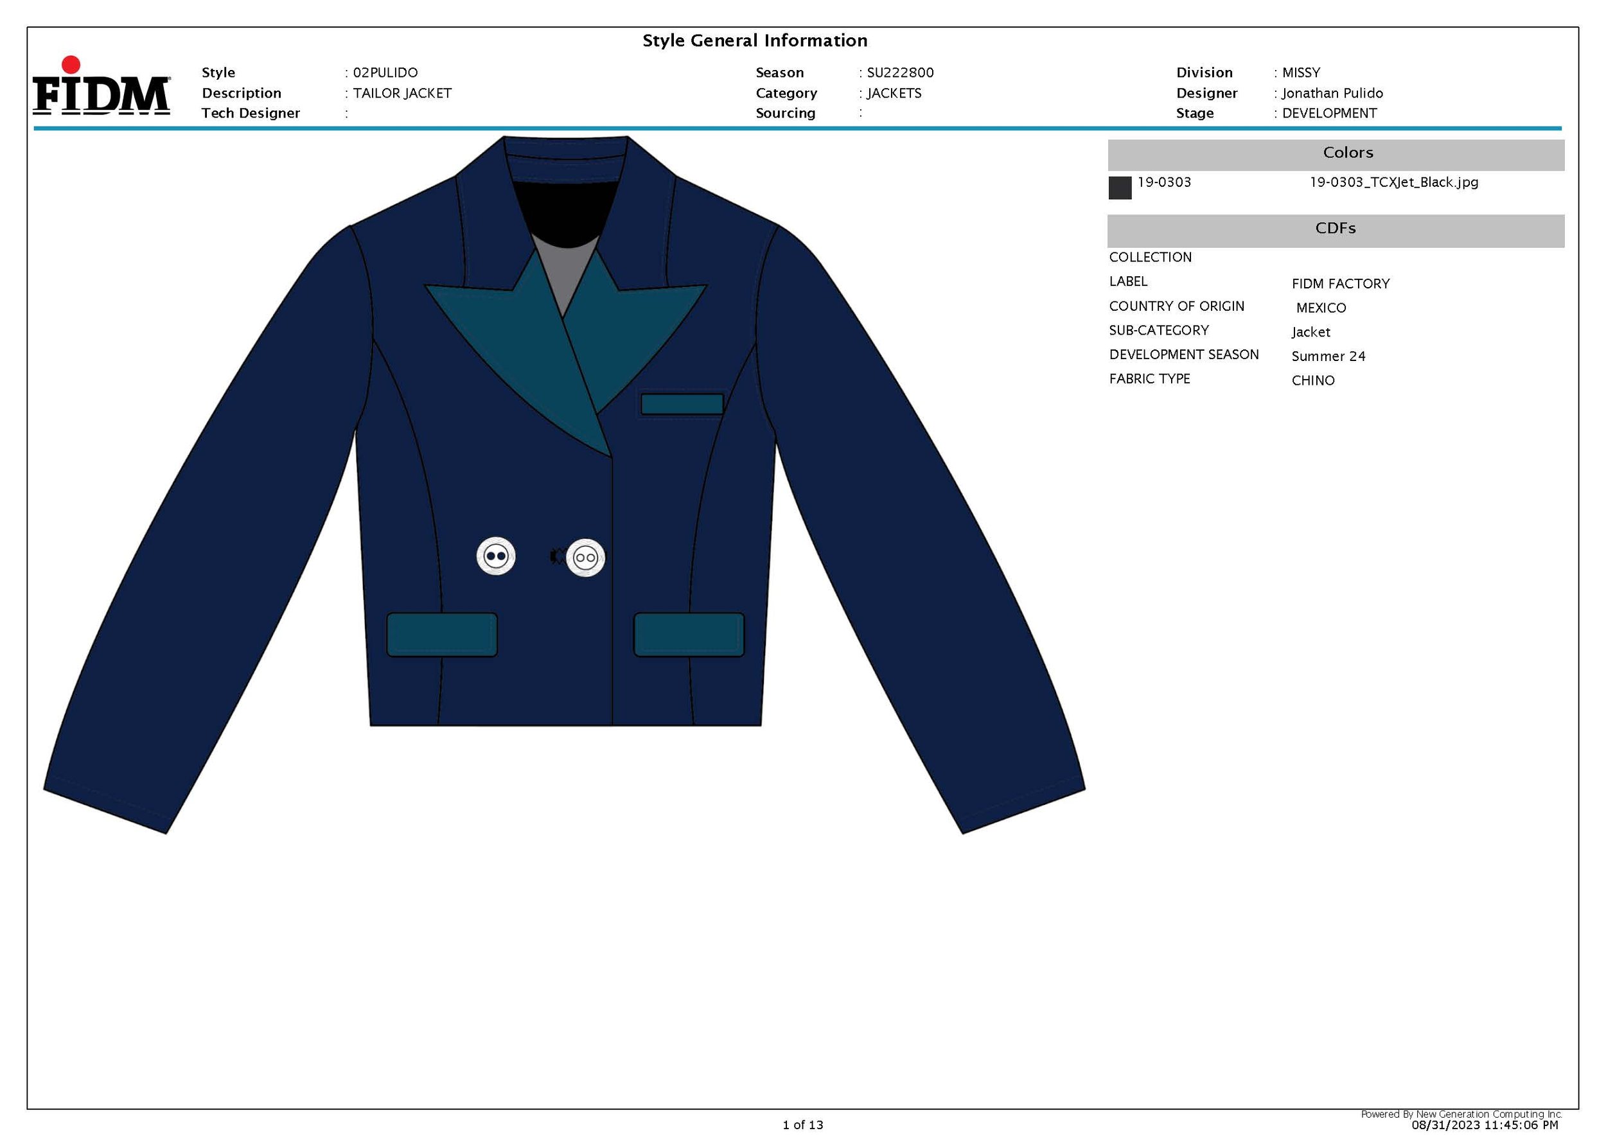
Task: Click the style number 02PULIDO
Action: pos(385,73)
